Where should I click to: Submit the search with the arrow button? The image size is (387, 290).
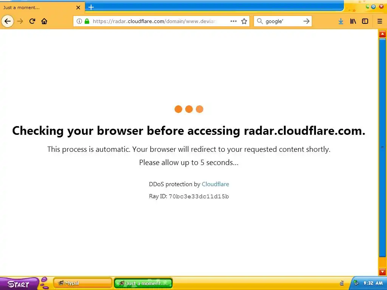click(x=306, y=21)
